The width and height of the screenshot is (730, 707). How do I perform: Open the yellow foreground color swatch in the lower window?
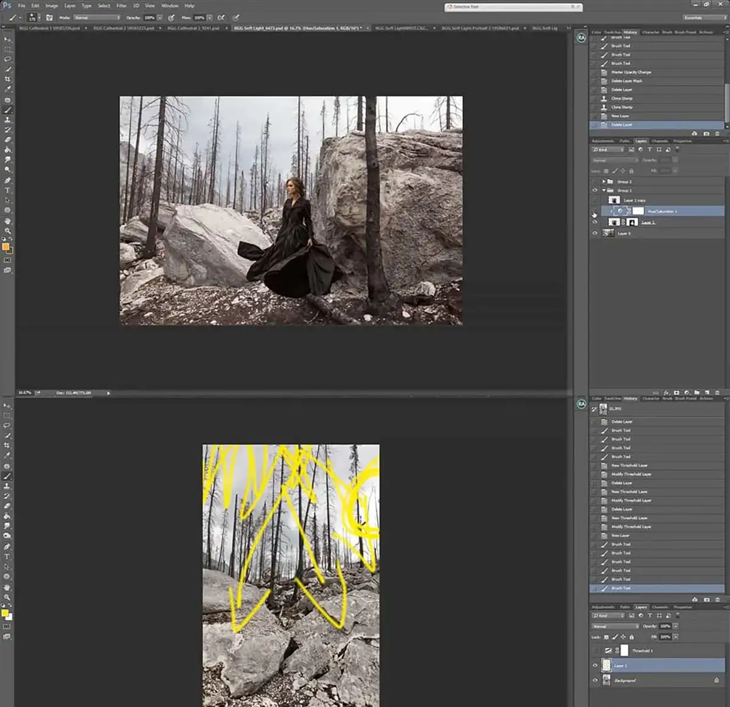(5, 613)
